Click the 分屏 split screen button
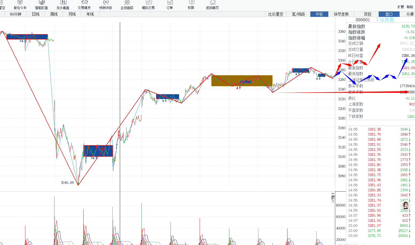The height and width of the screenshot is (245, 415). coord(410,14)
